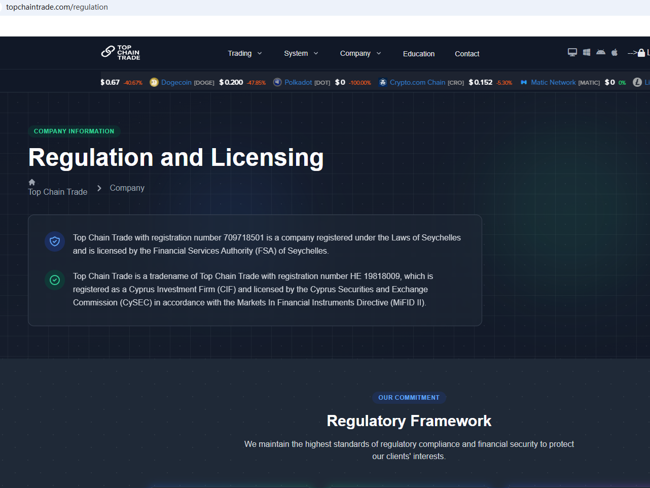Open the Contact menu item
650x488 pixels.
(467, 54)
